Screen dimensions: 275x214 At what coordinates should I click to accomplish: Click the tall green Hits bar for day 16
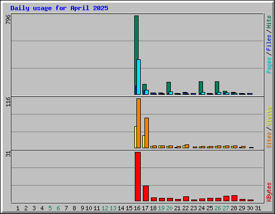(x=136, y=55)
